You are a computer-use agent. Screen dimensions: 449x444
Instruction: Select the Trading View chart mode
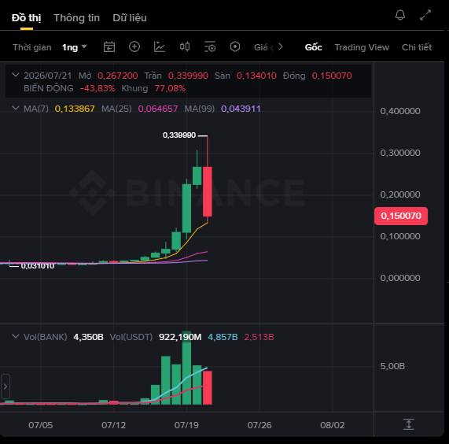(362, 47)
